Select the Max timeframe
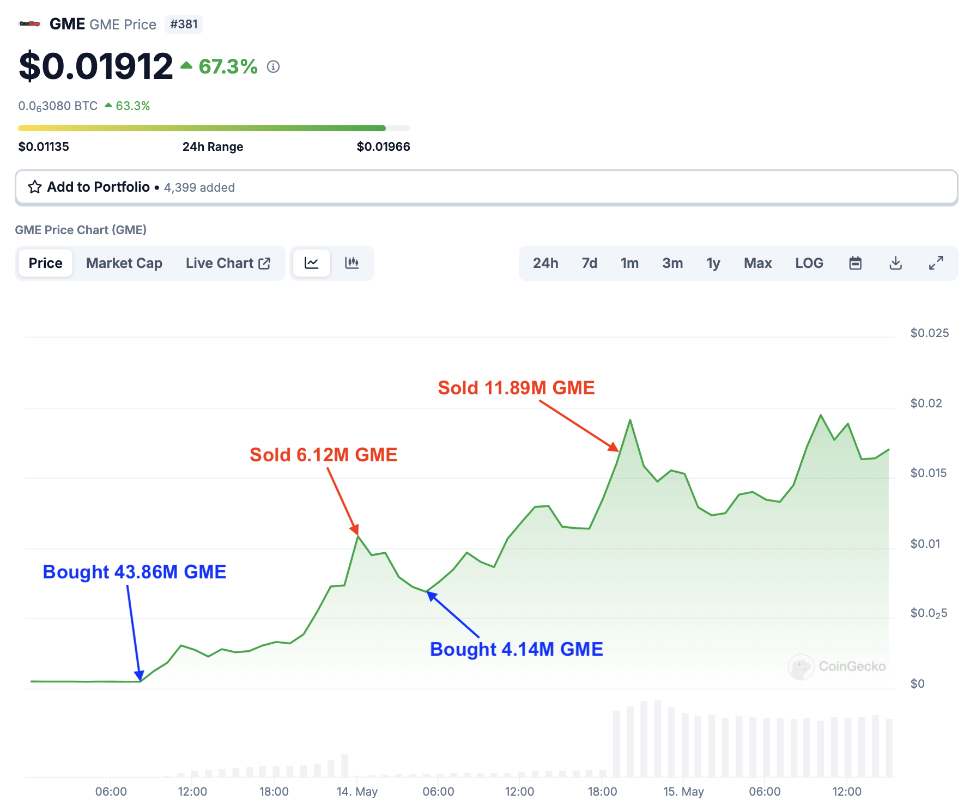The height and width of the screenshot is (806, 970). pyautogui.click(x=757, y=263)
